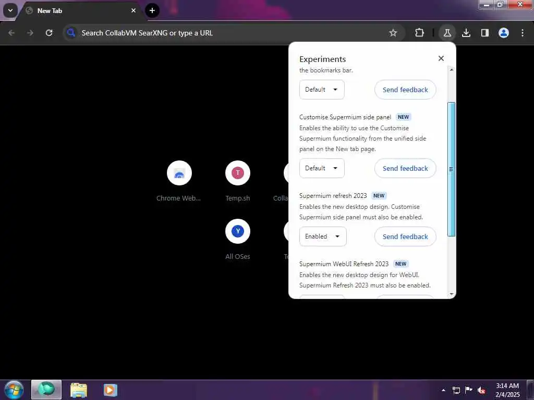This screenshot has height=400, width=534.
Task: Bookmark this tab with the star icon
Action: click(393, 33)
